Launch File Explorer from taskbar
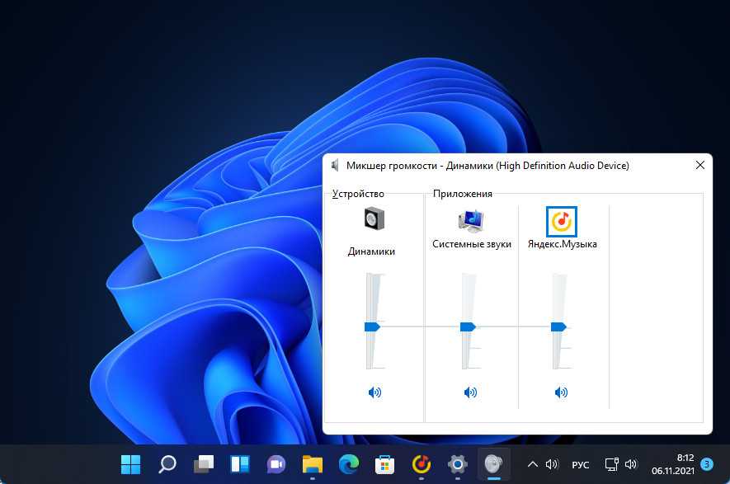The image size is (730, 484). click(x=312, y=464)
